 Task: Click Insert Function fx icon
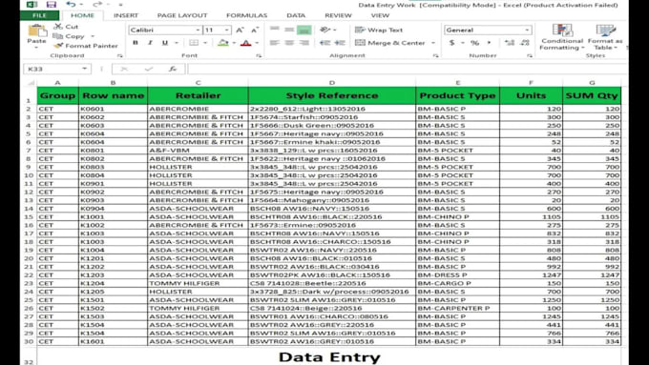[173, 69]
